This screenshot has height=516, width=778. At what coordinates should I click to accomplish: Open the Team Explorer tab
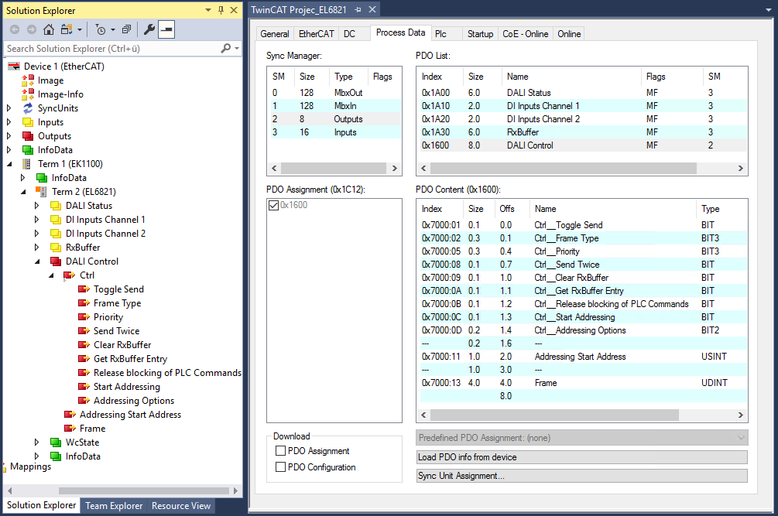[x=113, y=506]
